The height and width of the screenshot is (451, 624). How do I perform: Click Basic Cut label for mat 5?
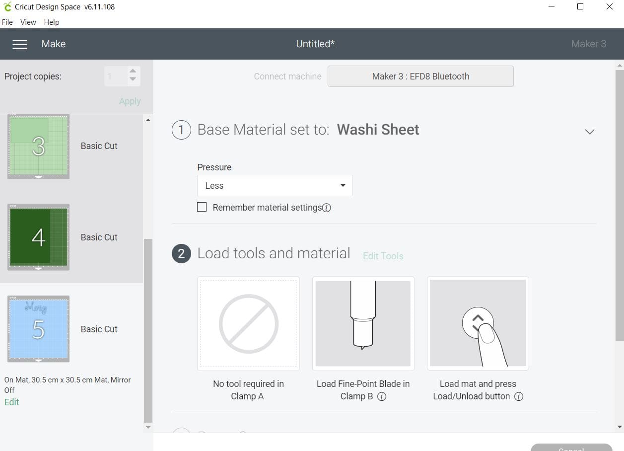pyautogui.click(x=99, y=329)
